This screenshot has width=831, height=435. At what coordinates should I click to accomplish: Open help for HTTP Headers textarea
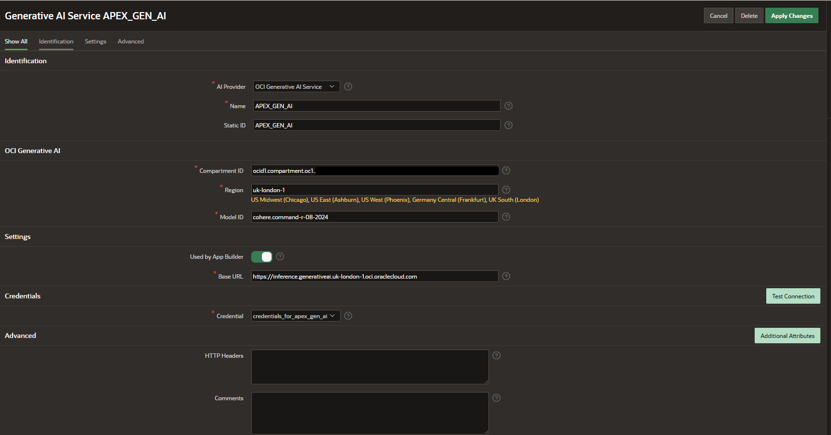coord(496,355)
